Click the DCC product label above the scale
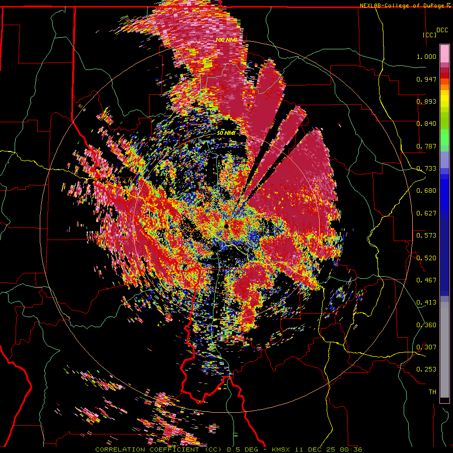The height and width of the screenshot is (453, 453). 442,30
